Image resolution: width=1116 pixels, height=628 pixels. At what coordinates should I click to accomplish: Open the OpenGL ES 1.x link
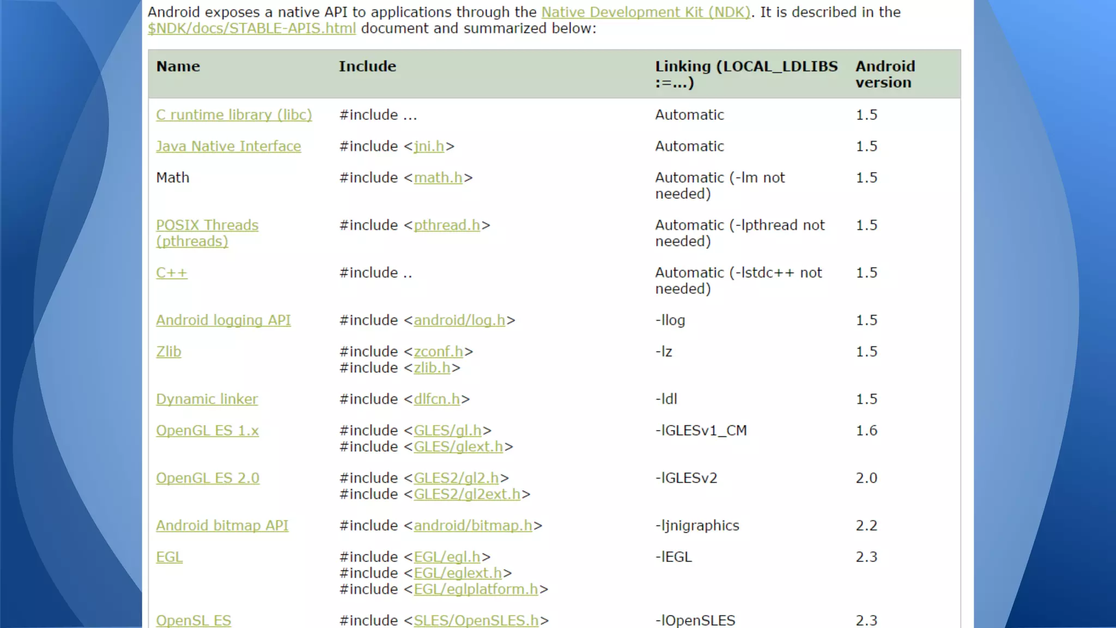pos(207,431)
